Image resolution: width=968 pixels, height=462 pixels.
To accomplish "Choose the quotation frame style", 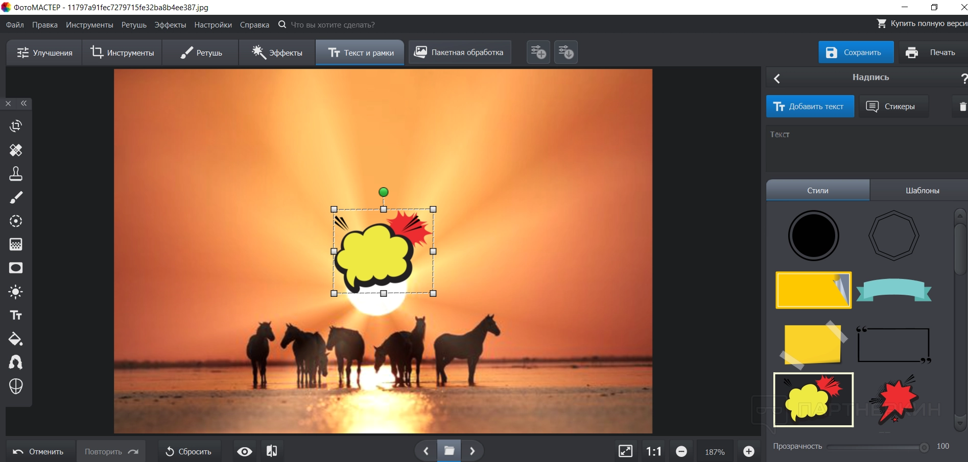I will (x=894, y=345).
